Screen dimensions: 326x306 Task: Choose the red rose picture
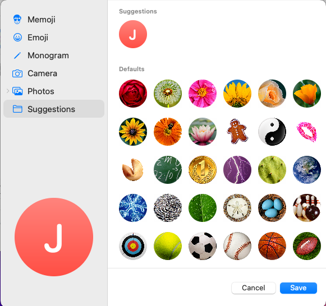point(133,94)
